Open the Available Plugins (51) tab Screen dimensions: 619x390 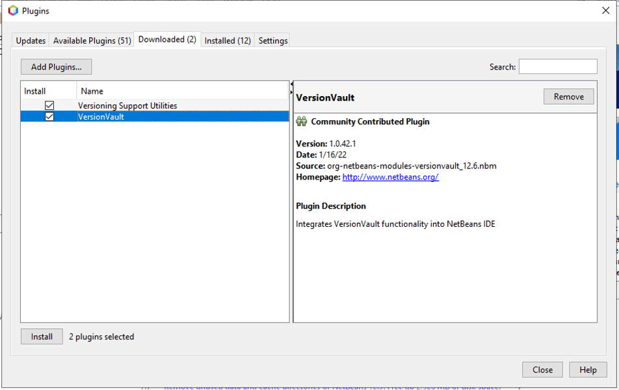pyautogui.click(x=92, y=40)
